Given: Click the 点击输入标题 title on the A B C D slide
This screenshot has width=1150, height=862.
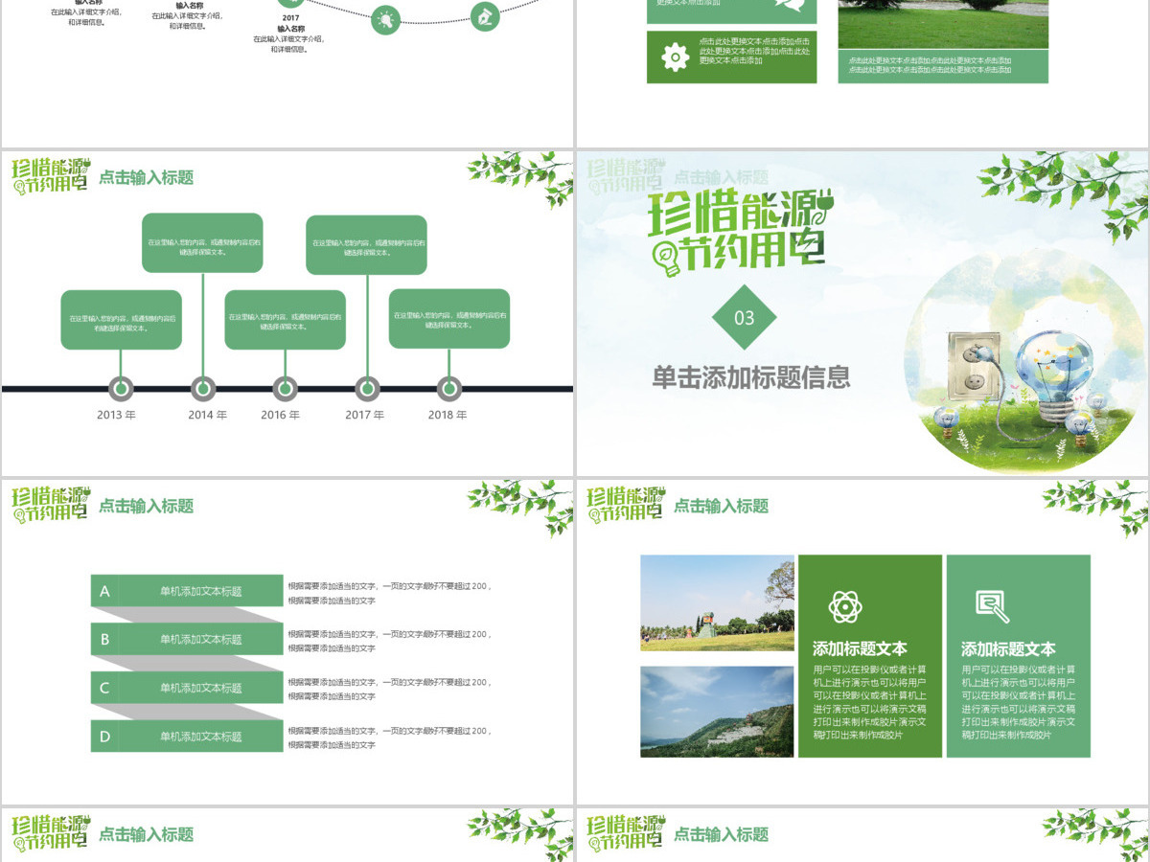Looking at the screenshot, I should pos(147,506).
